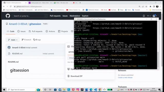Open Microsoft Edge from taskbar
Screen dimensions: 164x92
click(91, 90)
